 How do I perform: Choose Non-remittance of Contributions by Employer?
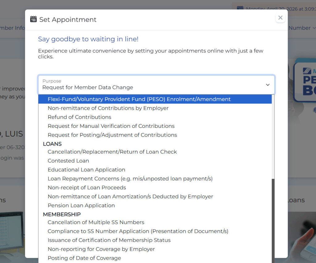click(155, 108)
